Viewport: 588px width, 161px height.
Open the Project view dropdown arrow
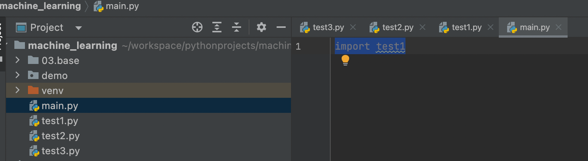click(x=79, y=28)
